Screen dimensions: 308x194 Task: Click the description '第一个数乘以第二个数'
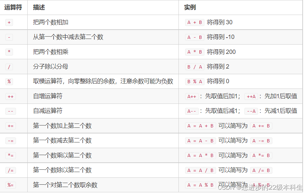point(62,155)
